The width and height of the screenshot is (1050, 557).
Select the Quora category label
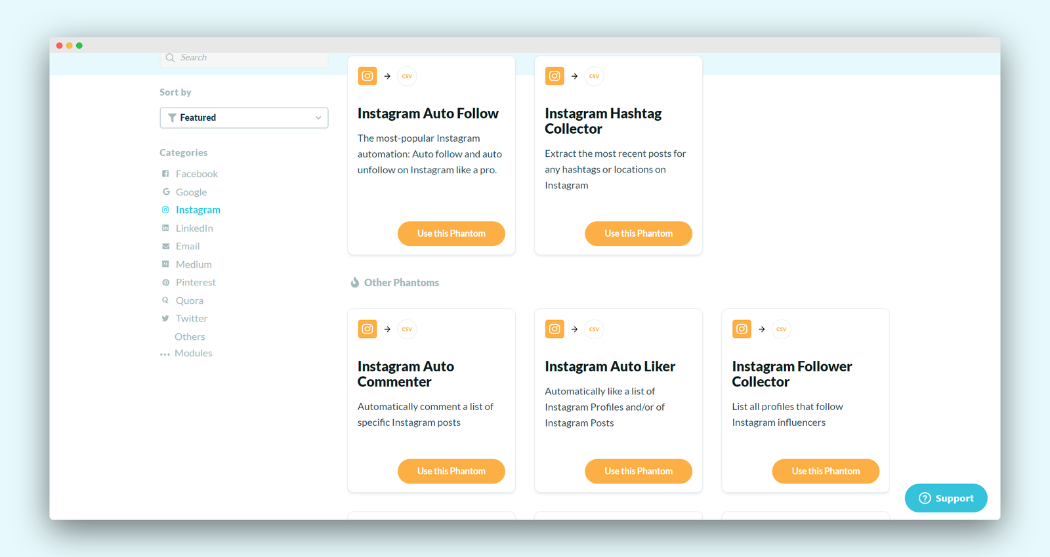(190, 300)
